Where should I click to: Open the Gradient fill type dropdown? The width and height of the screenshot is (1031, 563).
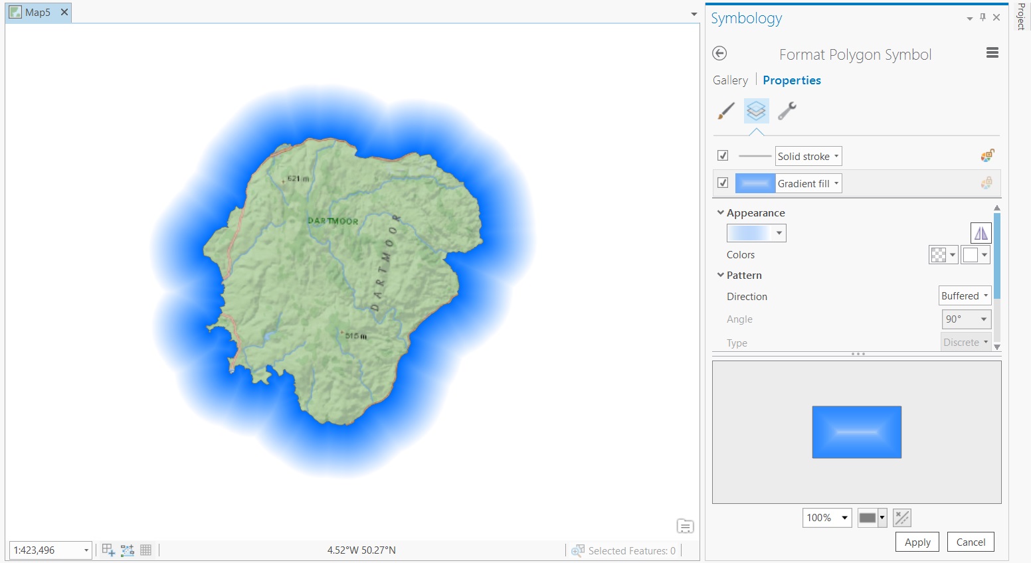pos(808,183)
